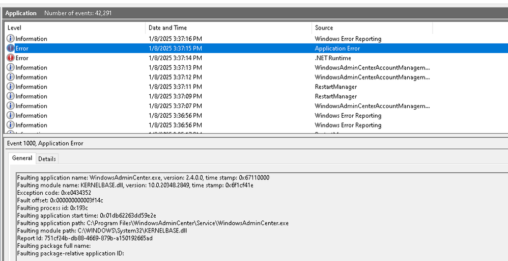Click the 'Event 1000, Application Error' heading
This screenshot has width=508, height=261.
45,143
